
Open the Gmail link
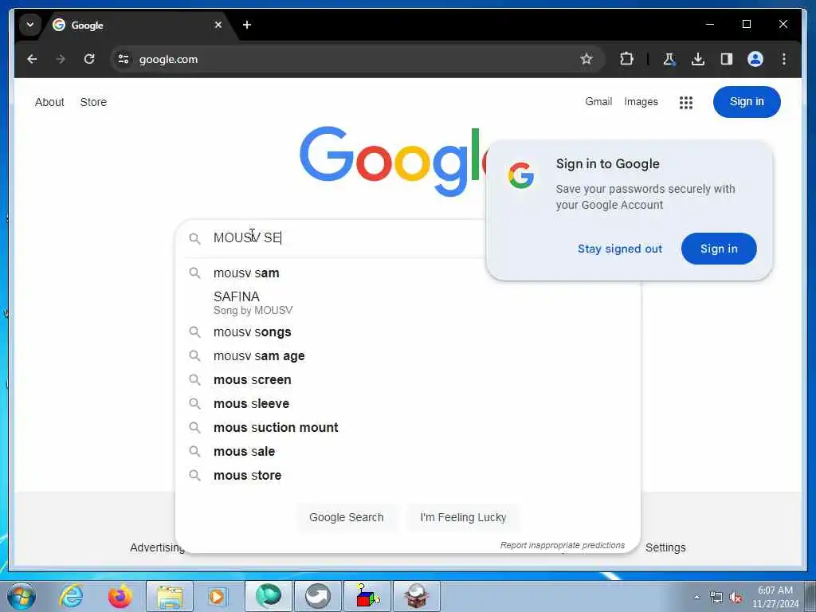(598, 101)
